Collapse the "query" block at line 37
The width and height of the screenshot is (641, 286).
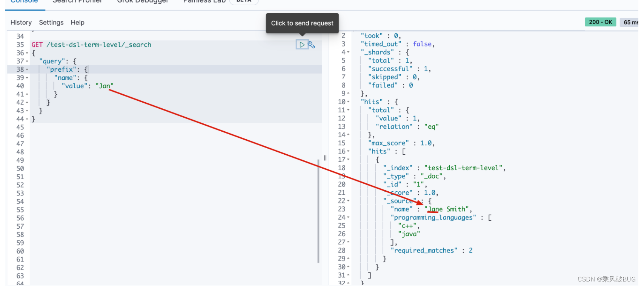(27, 62)
